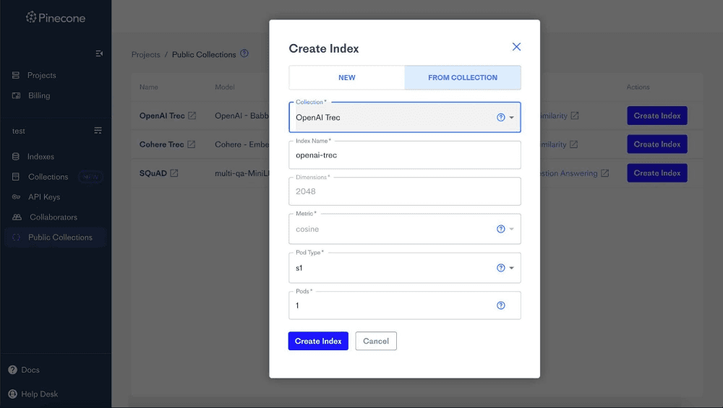Open the project list icon beside test
The image size is (723, 408).
98,131
